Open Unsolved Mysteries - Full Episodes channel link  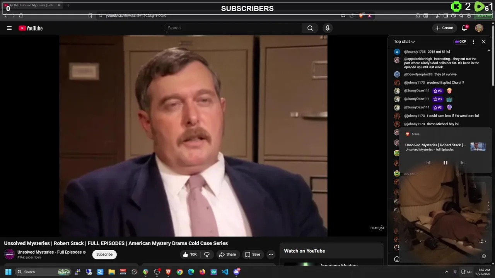point(49,252)
